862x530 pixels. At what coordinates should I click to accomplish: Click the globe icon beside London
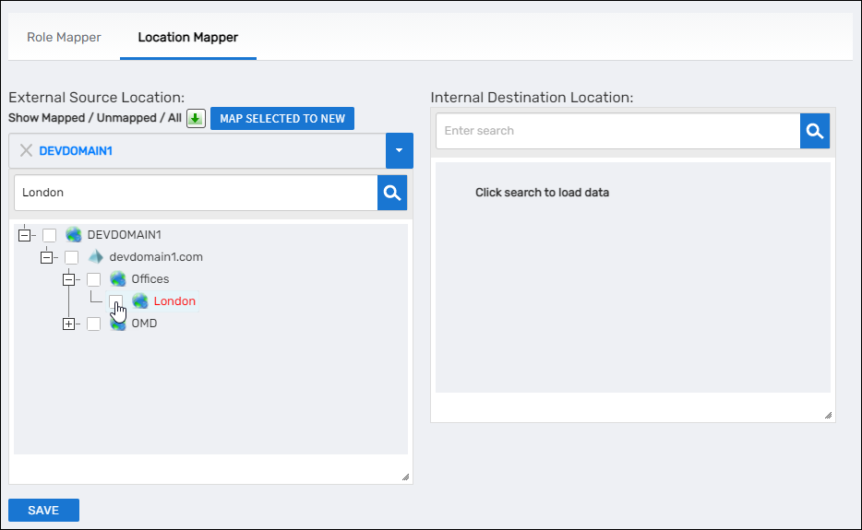click(140, 301)
